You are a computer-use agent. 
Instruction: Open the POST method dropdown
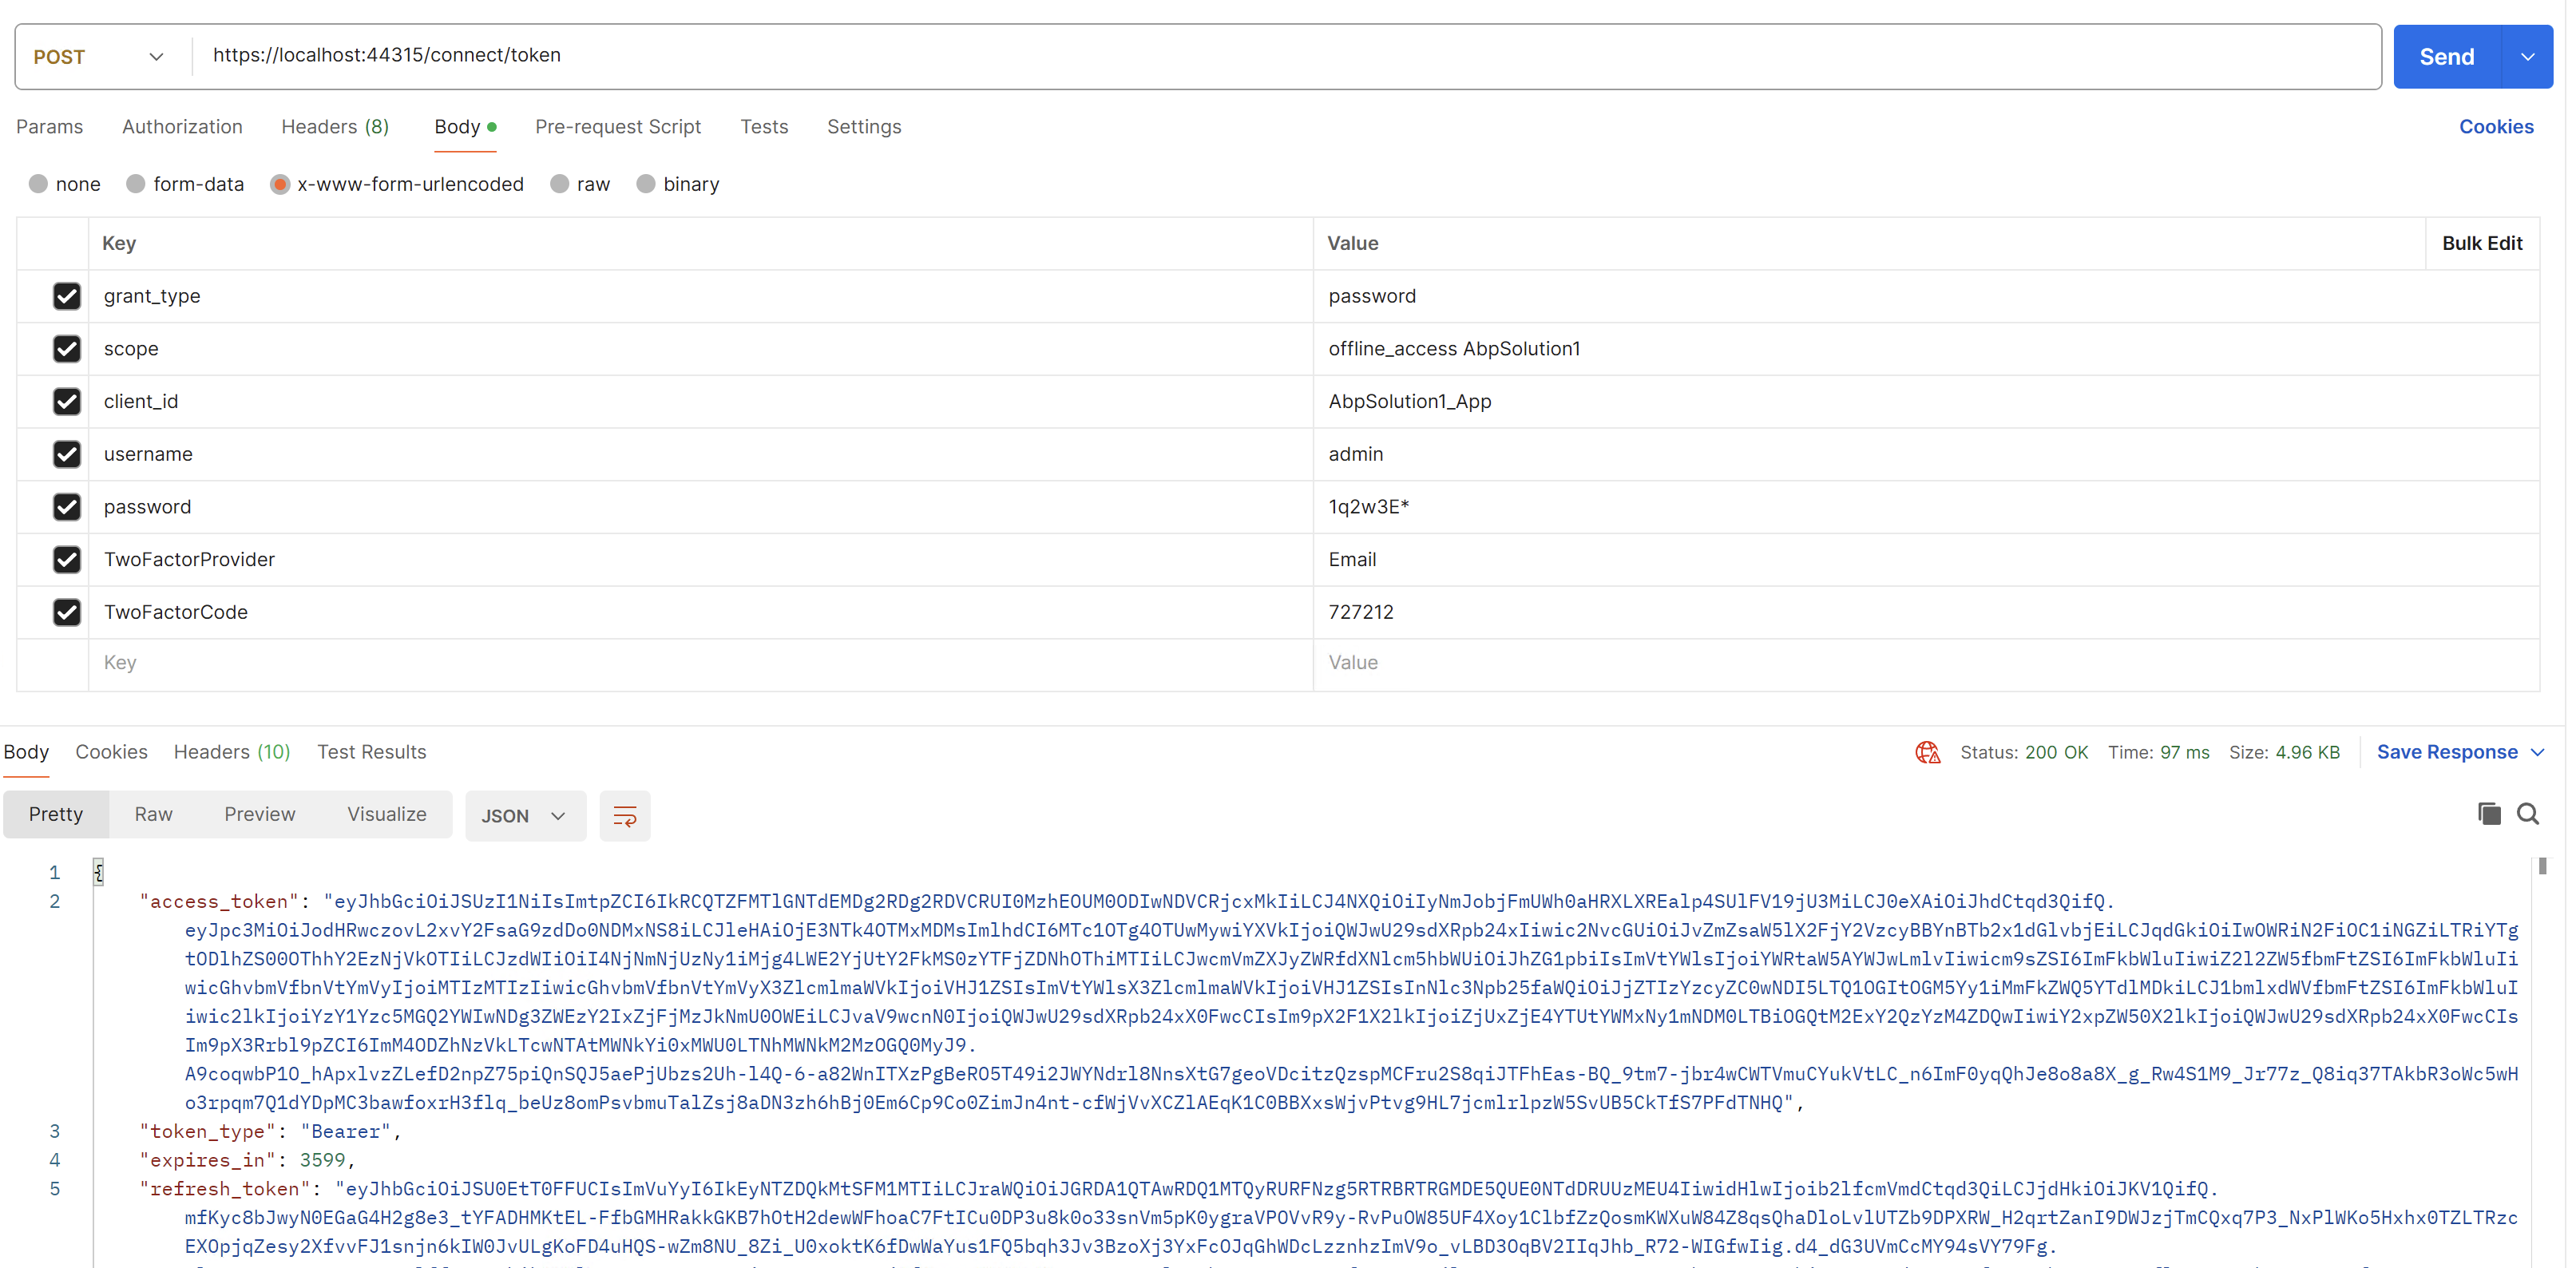pos(100,57)
